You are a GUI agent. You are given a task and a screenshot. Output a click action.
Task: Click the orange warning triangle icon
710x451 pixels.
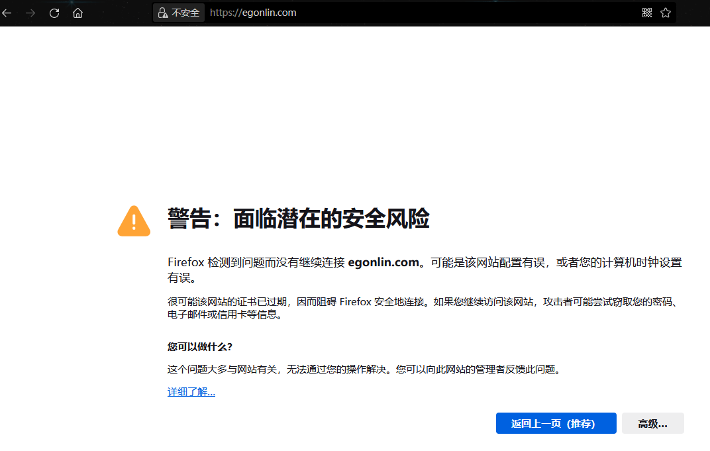(x=134, y=220)
